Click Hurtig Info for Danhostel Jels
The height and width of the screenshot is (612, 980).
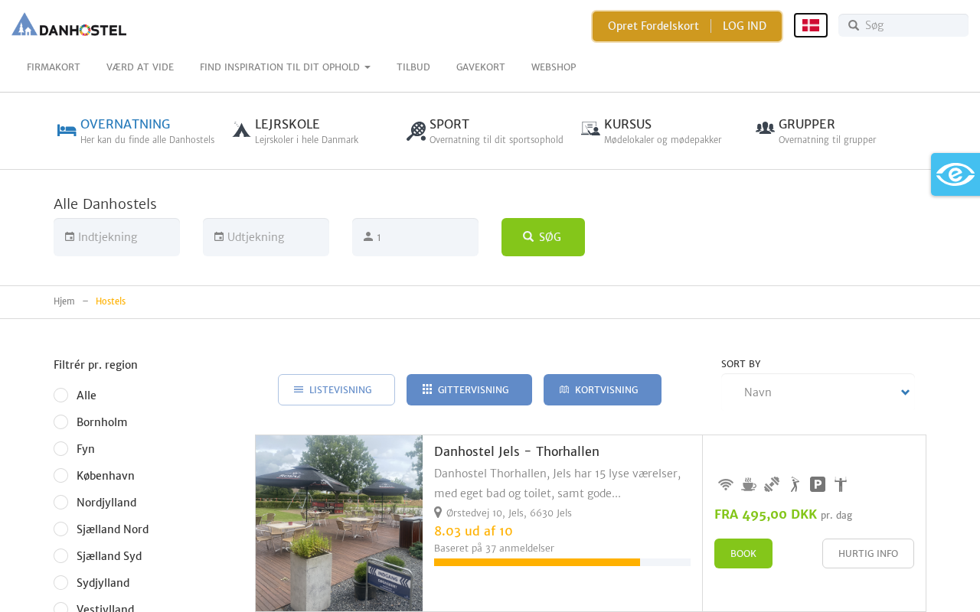868,554
